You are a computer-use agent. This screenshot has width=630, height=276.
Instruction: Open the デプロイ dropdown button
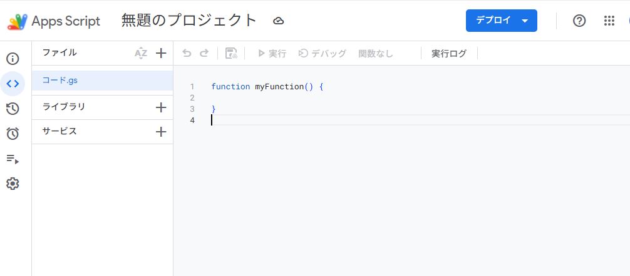click(501, 21)
